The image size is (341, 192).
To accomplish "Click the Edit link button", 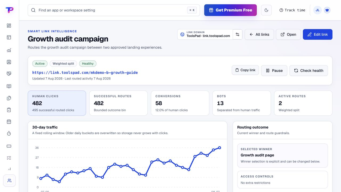I will point(318,34).
